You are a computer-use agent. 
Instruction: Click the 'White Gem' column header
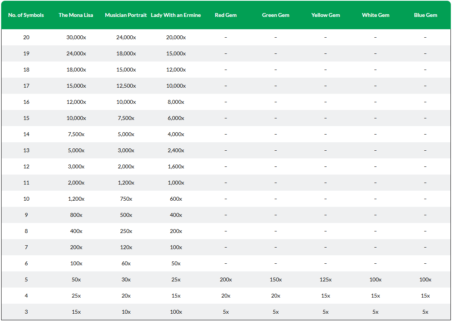(x=376, y=15)
